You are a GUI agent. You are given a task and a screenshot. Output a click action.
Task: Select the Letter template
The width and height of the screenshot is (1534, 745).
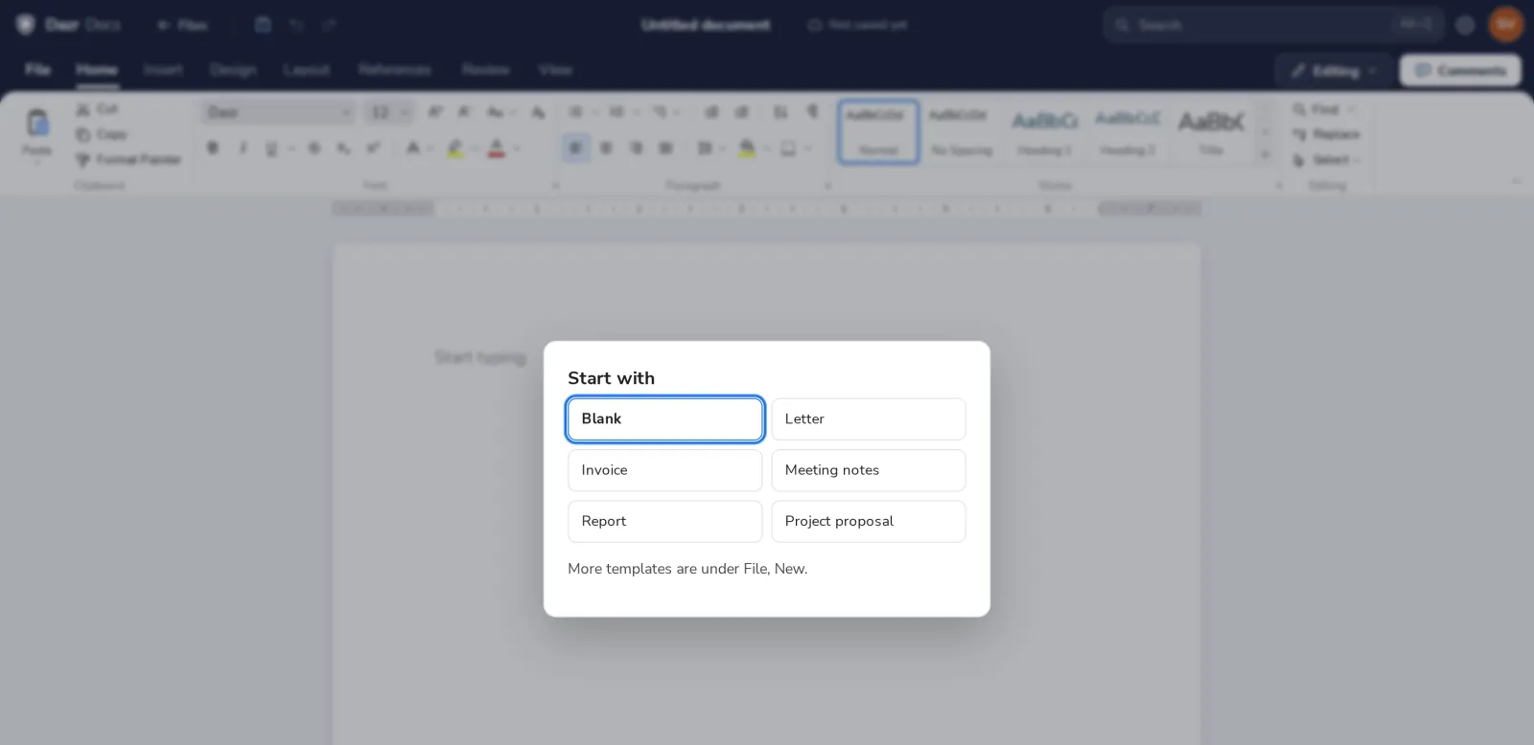pyautogui.click(x=868, y=419)
